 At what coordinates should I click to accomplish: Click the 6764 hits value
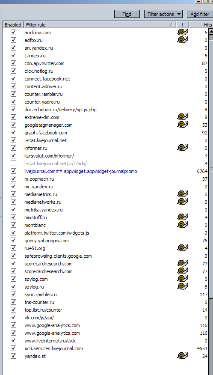[202, 171]
